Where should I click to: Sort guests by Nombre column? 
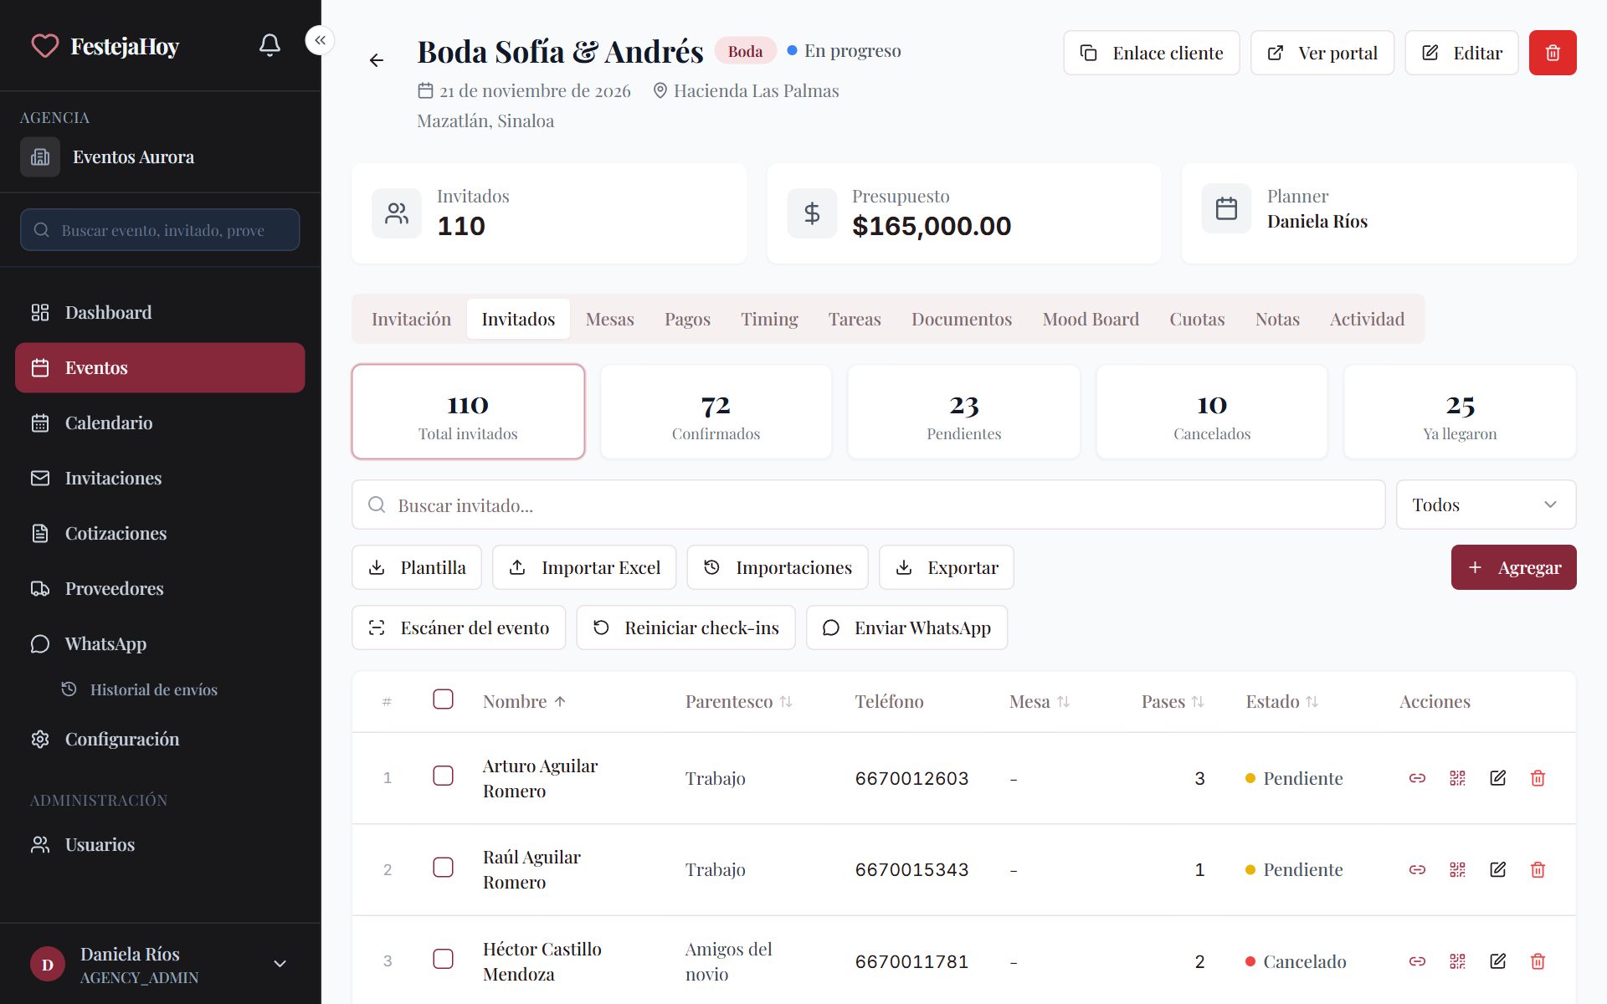click(525, 701)
